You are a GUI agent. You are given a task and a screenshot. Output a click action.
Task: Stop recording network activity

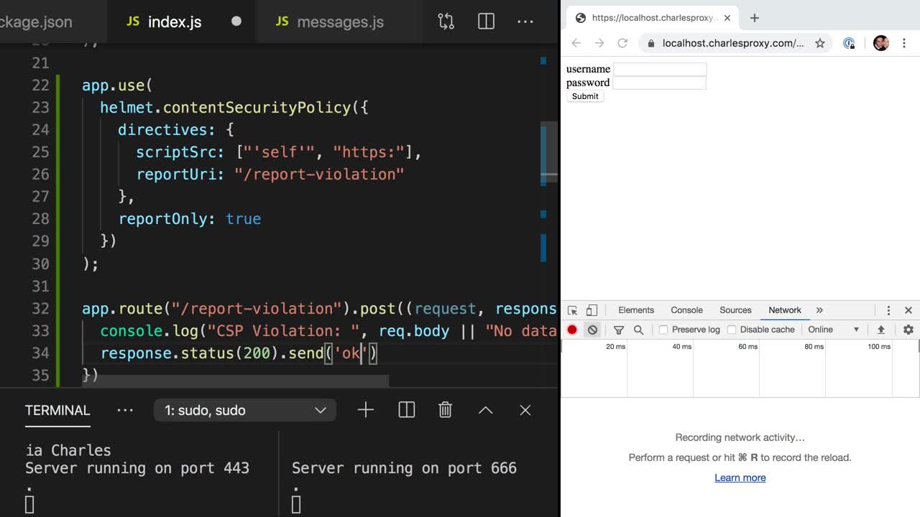572,330
